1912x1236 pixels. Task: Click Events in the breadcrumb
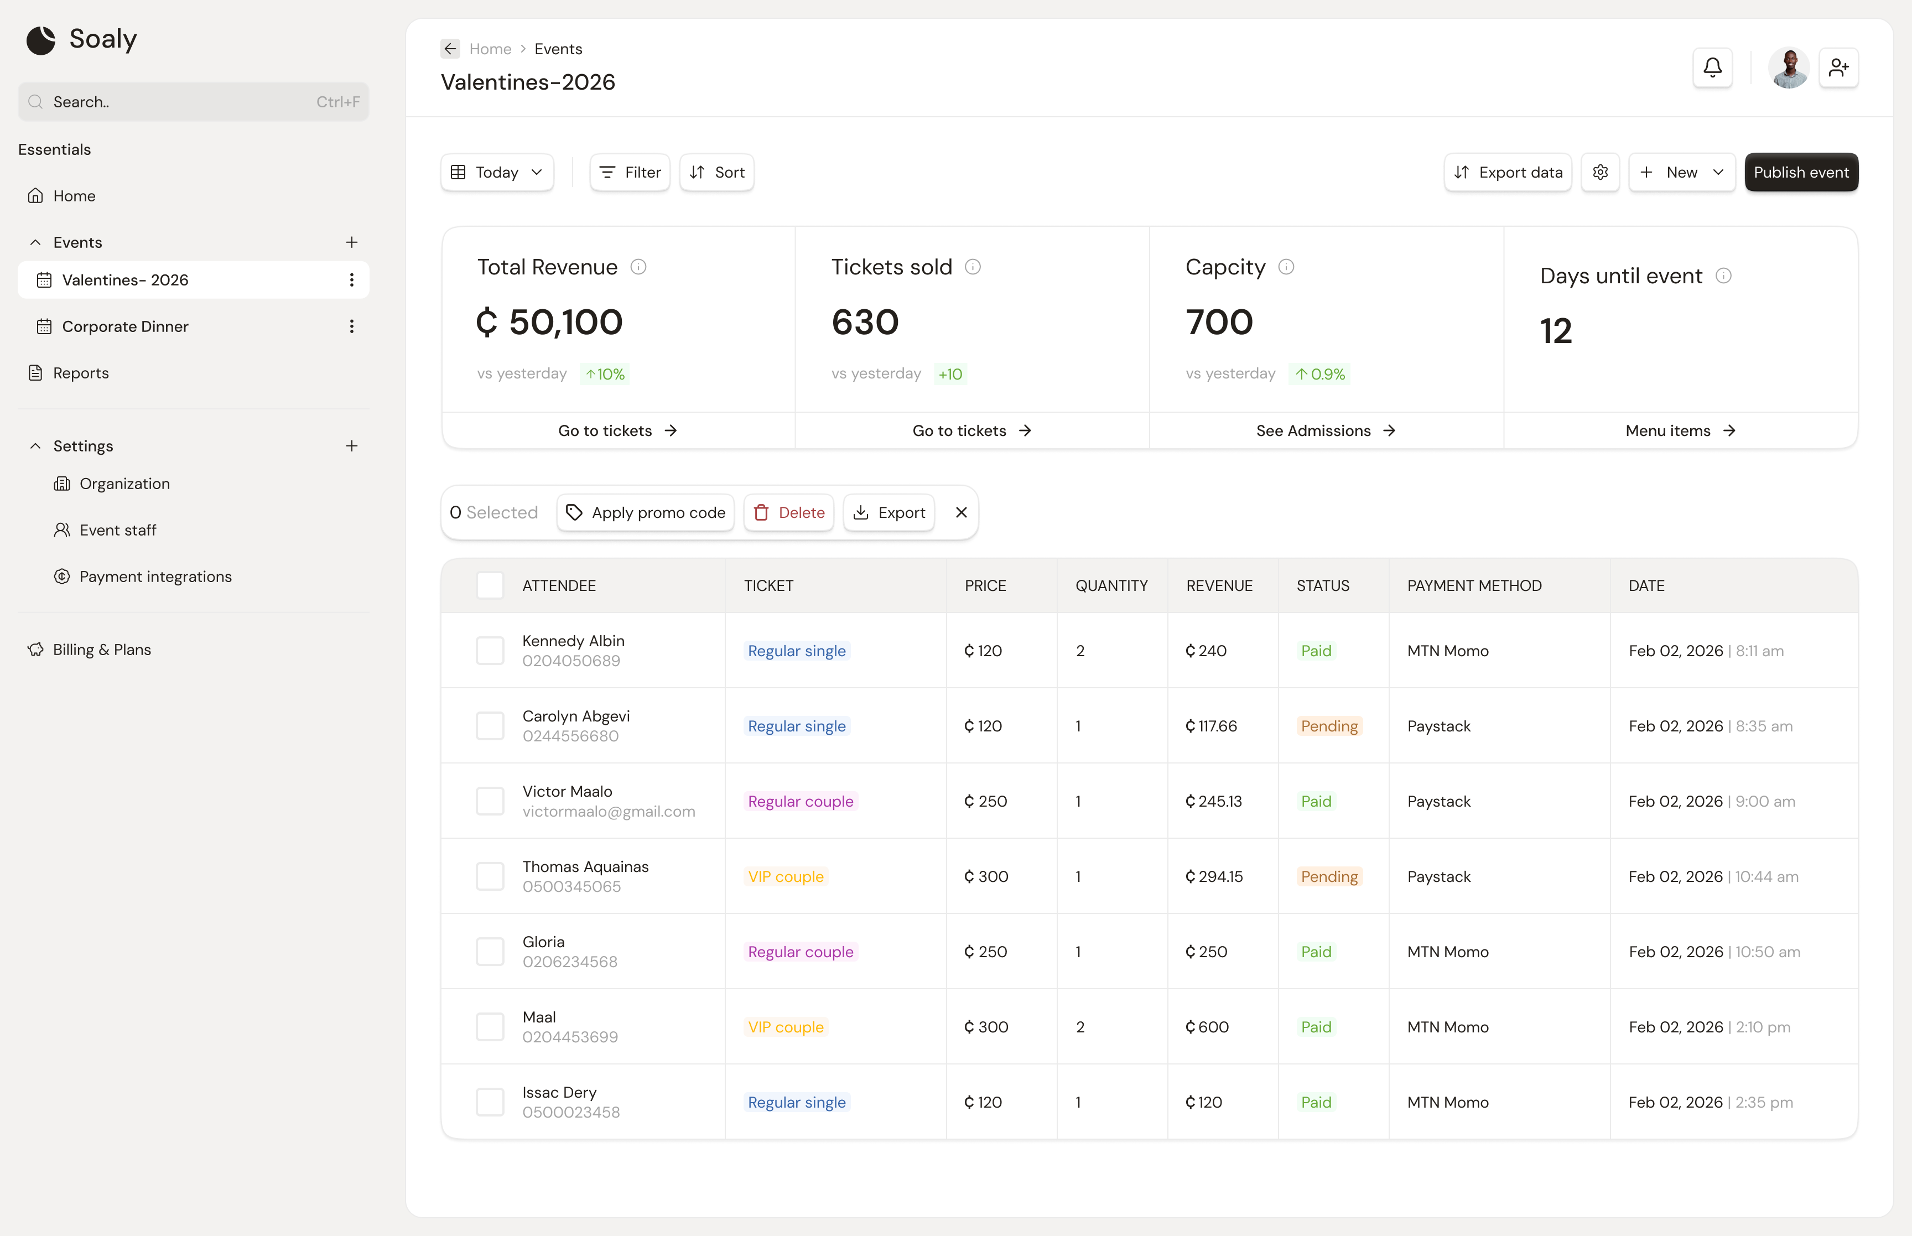click(x=558, y=49)
